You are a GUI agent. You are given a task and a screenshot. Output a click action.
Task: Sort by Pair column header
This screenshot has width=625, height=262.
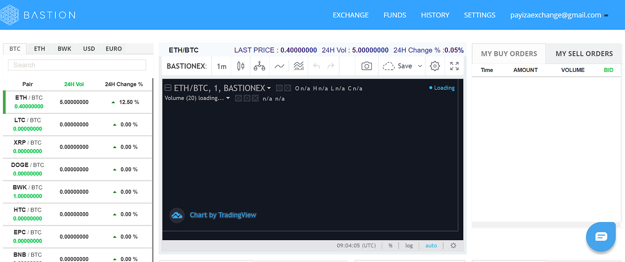pyautogui.click(x=28, y=84)
